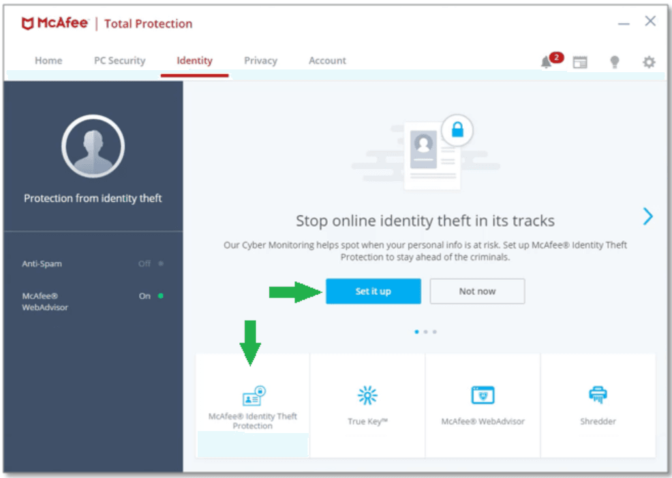Select the third carousel dot
This screenshot has height=478, width=672.
click(435, 332)
